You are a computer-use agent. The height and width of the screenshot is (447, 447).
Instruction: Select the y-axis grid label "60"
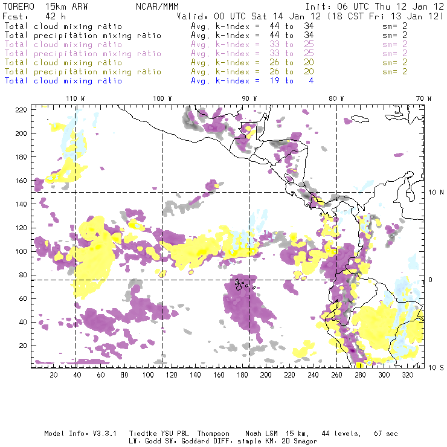pos(24,299)
